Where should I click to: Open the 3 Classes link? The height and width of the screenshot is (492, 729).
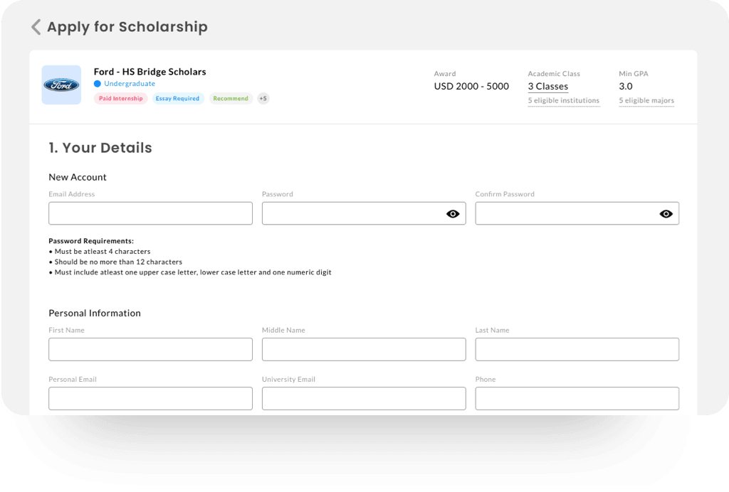click(547, 87)
